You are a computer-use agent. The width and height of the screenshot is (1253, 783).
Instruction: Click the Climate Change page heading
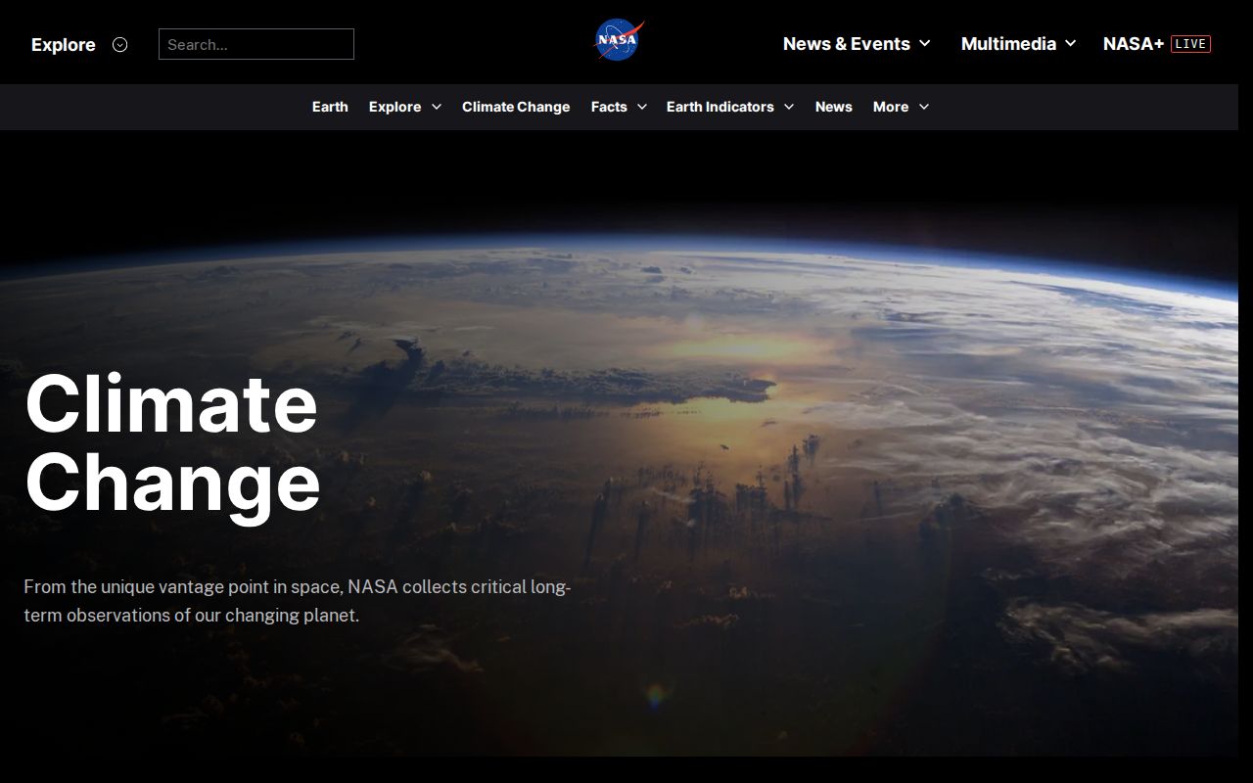171,440
